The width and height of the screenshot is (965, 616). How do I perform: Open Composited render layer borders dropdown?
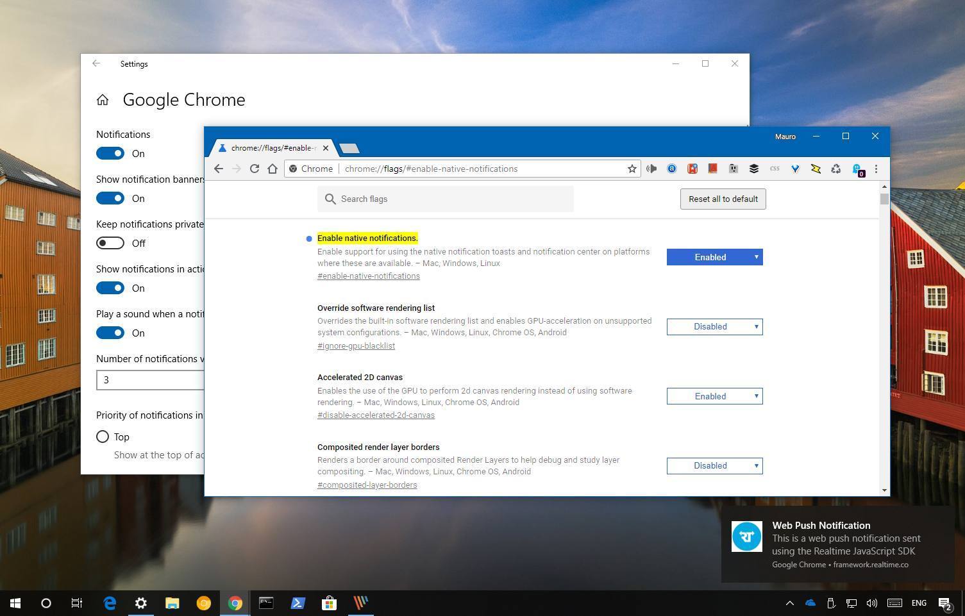tap(715, 466)
